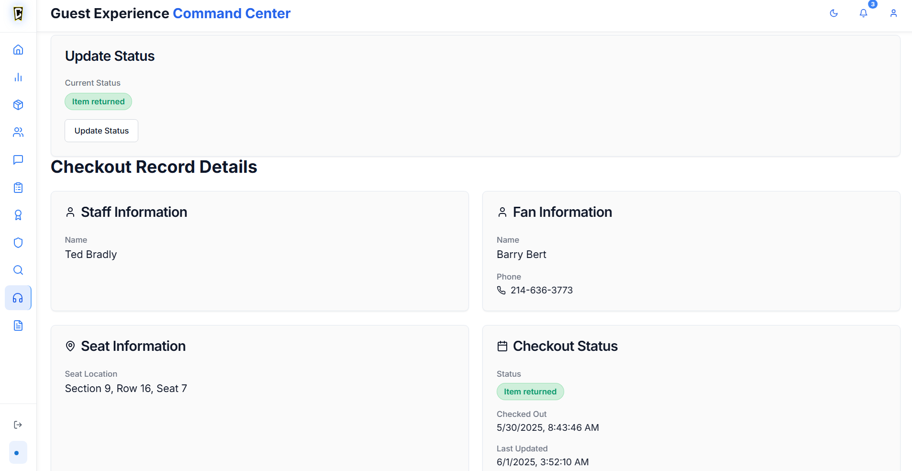The image size is (912, 471).
Task: Open the users group sidebar icon
Action: (18, 132)
